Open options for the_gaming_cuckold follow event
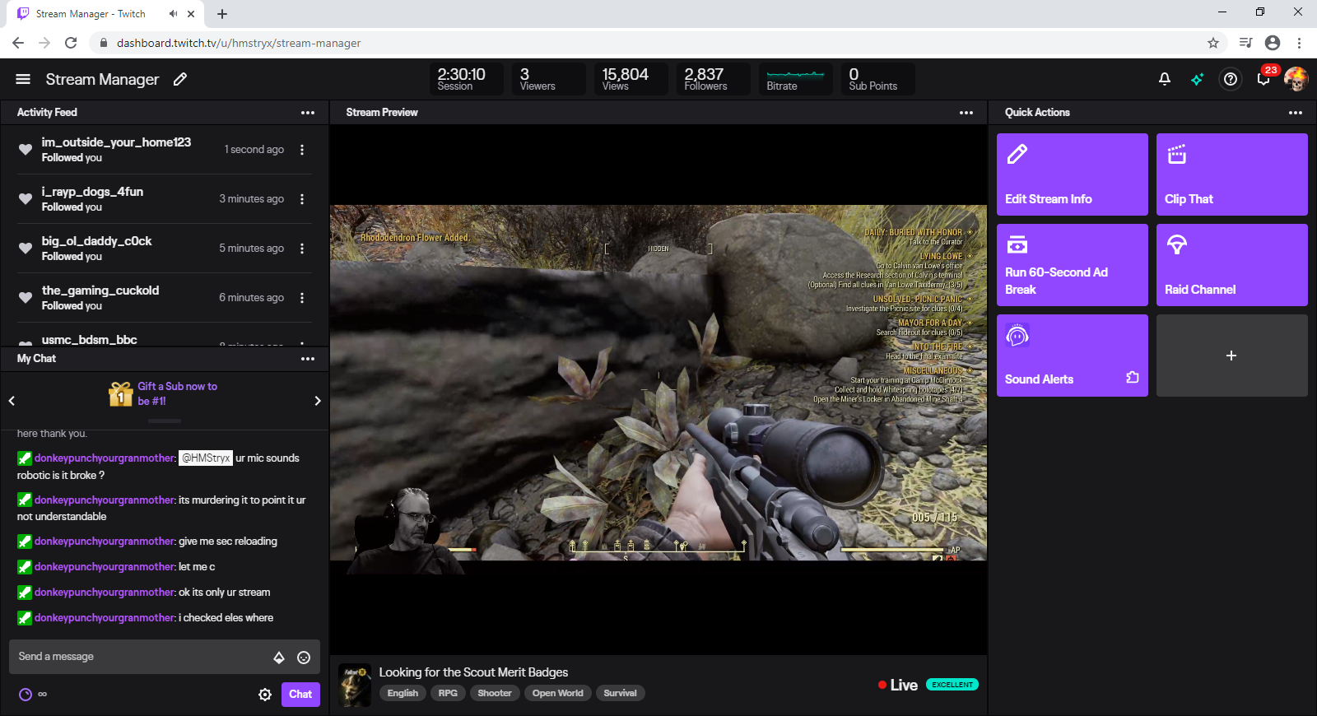1317x716 pixels. 302,298
